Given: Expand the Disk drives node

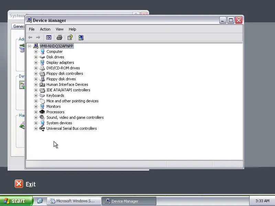Looking at the screenshot, I should tap(36, 57).
